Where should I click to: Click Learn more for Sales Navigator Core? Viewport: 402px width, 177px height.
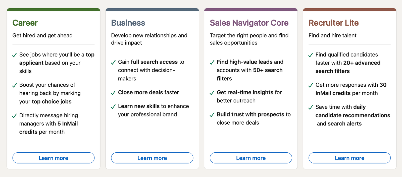click(250, 158)
